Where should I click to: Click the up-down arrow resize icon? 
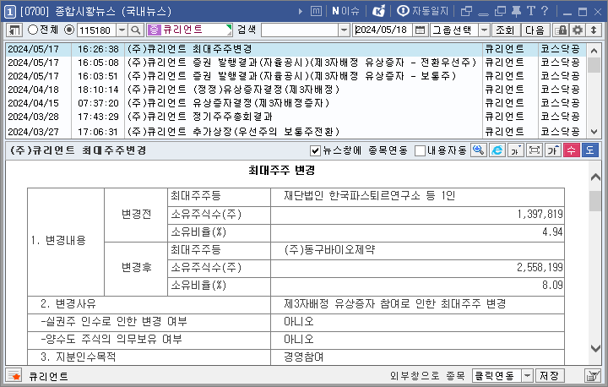click(x=594, y=30)
